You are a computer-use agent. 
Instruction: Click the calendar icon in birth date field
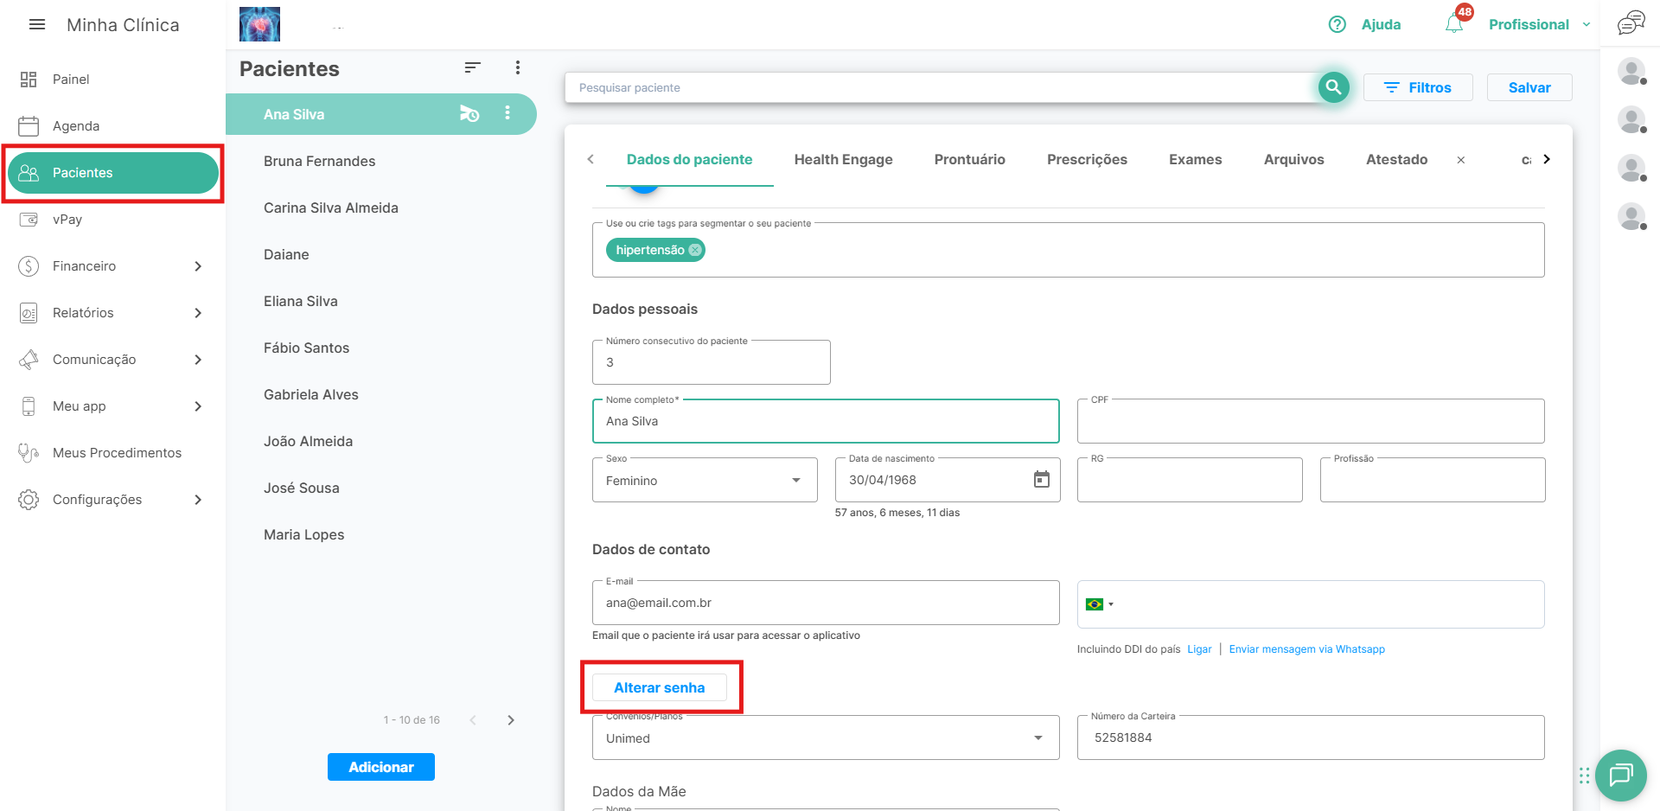pyautogui.click(x=1042, y=480)
